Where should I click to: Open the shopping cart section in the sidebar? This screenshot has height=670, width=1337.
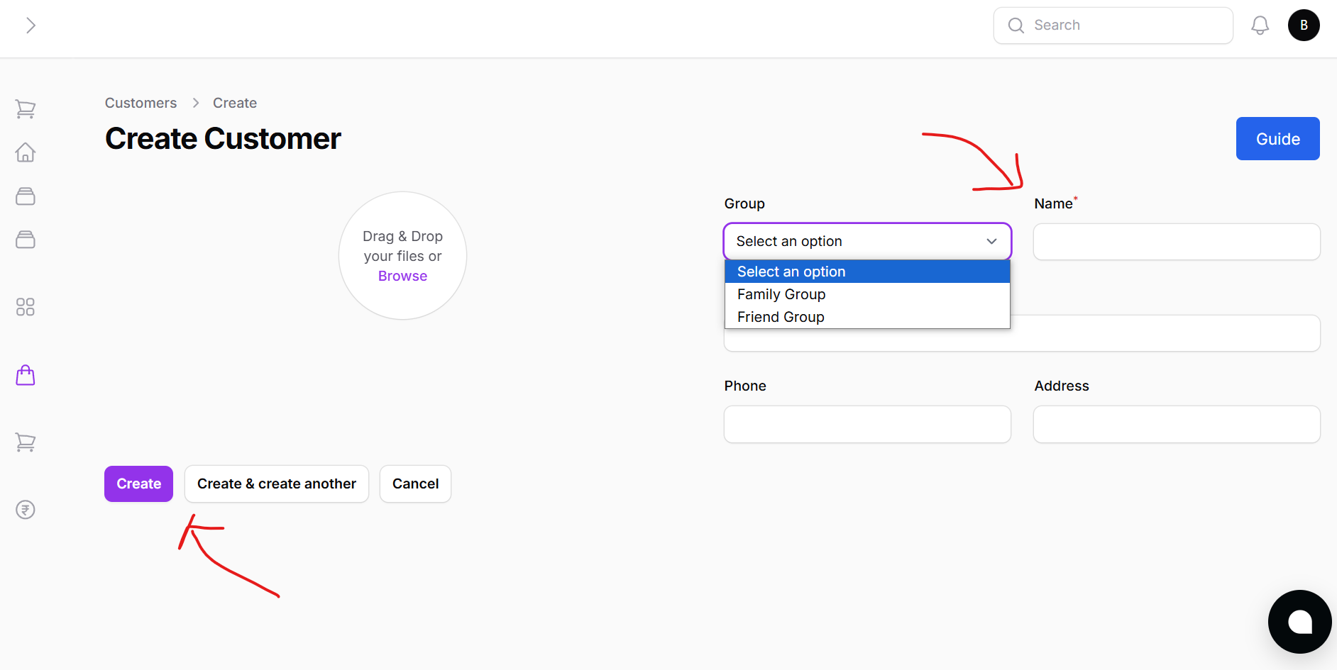click(26, 108)
